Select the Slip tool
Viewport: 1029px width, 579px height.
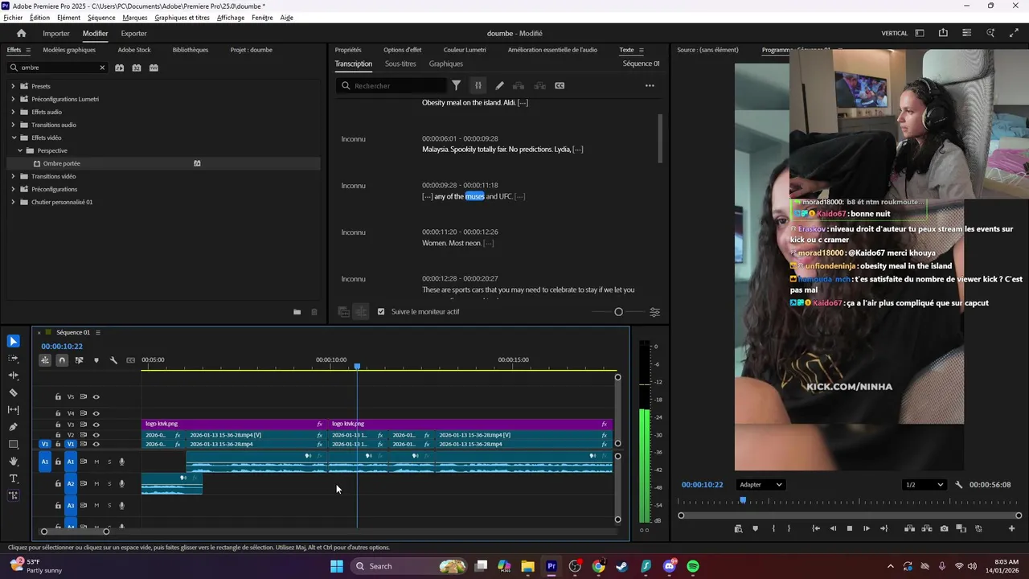click(13, 410)
